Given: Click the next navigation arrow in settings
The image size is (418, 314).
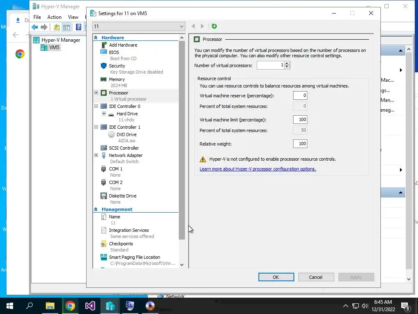Looking at the screenshot, I should tap(202, 26).
